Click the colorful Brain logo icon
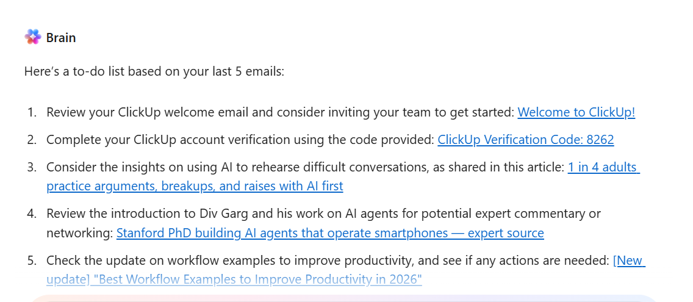693x302 pixels. tap(33, 37)
